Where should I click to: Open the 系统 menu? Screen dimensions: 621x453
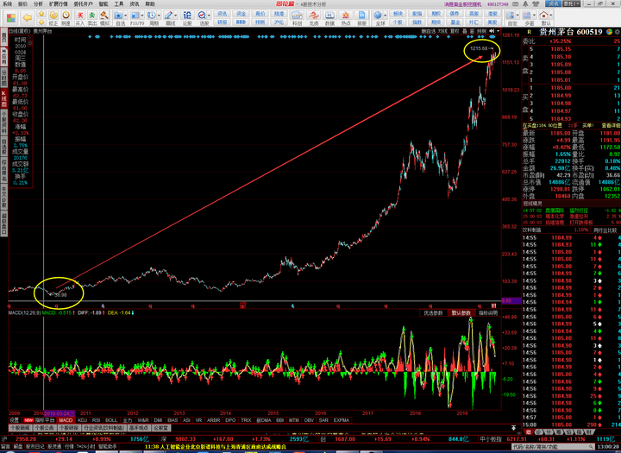tap(7, 4)
